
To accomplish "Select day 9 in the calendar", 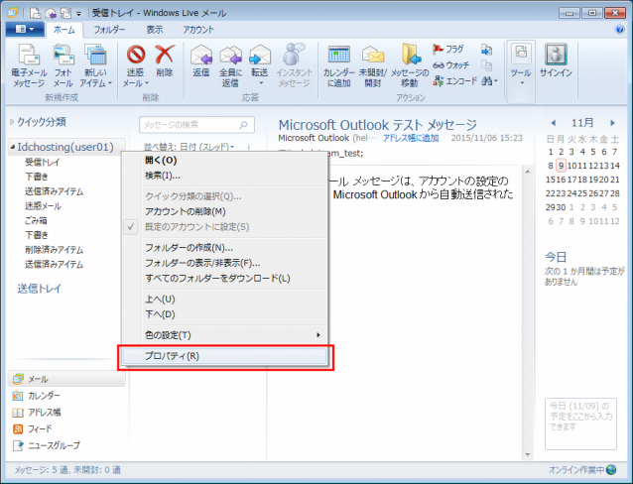I will pyautogui.click(x=561, y=166).
